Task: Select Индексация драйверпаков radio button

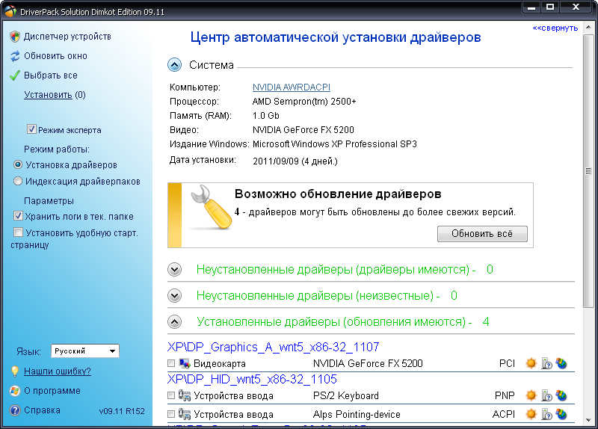Action: 18,181
